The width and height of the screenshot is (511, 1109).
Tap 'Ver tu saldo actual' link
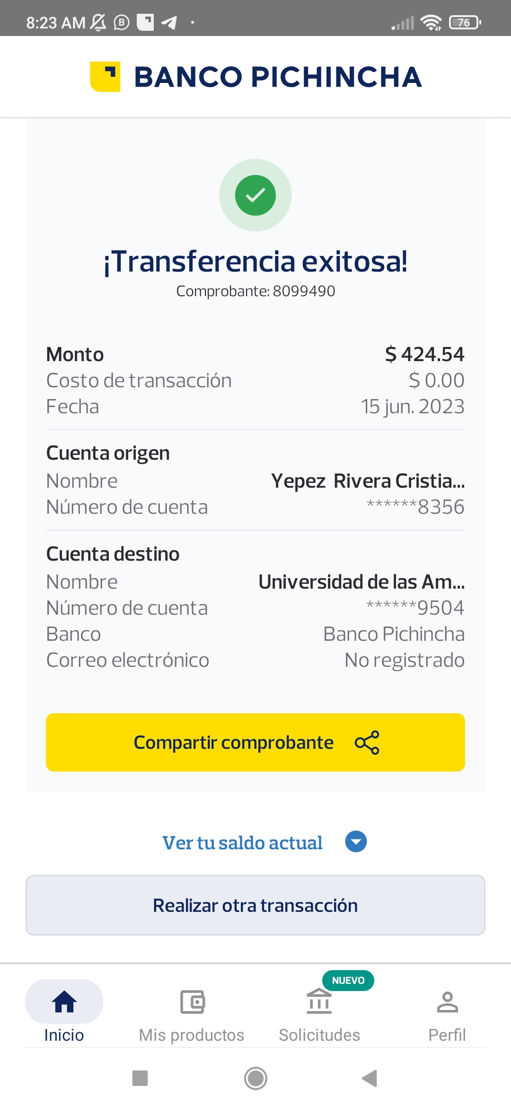pyautogui.click(x=242, y=843)
